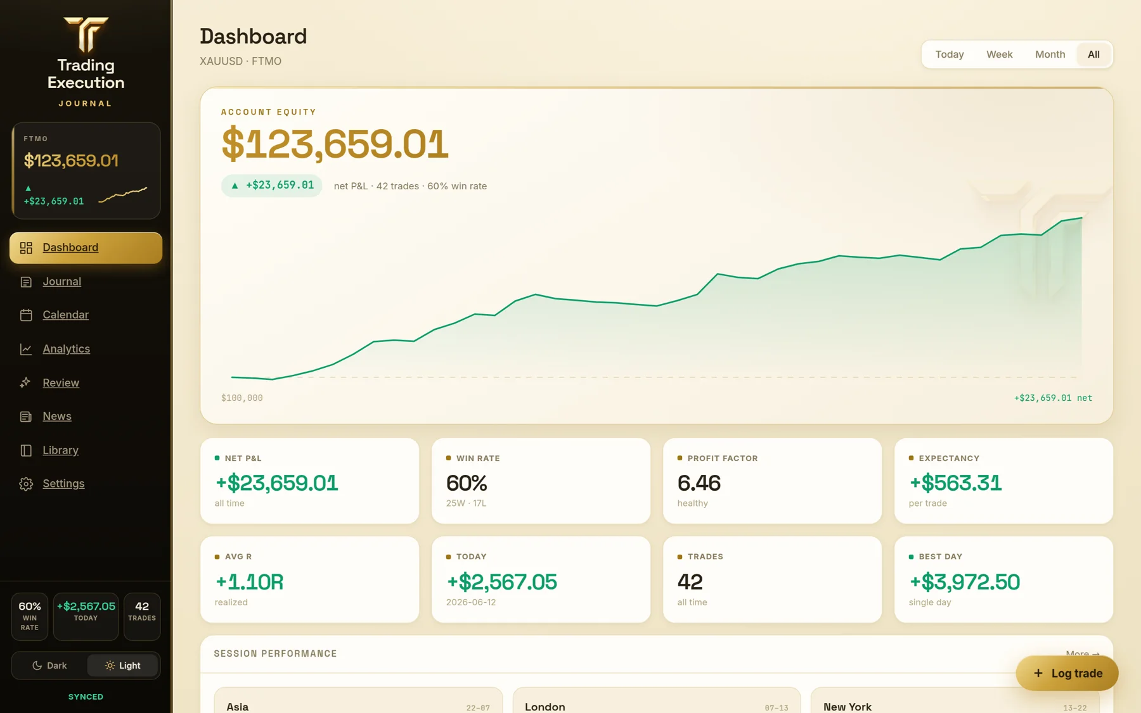Open the Review page
Viewport: 1141px width, 713px height.
(86, 382)
